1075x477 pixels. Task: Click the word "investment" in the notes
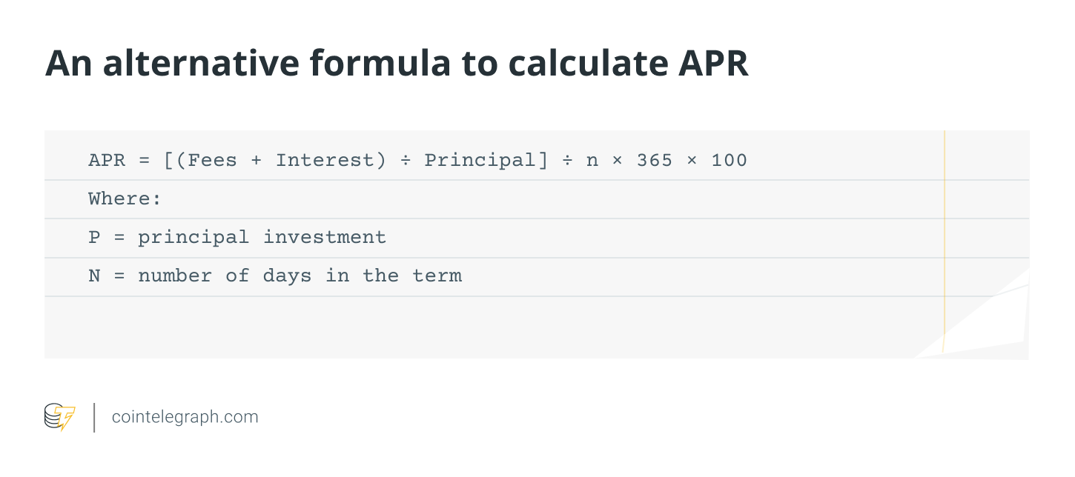[x=325, y=237]
